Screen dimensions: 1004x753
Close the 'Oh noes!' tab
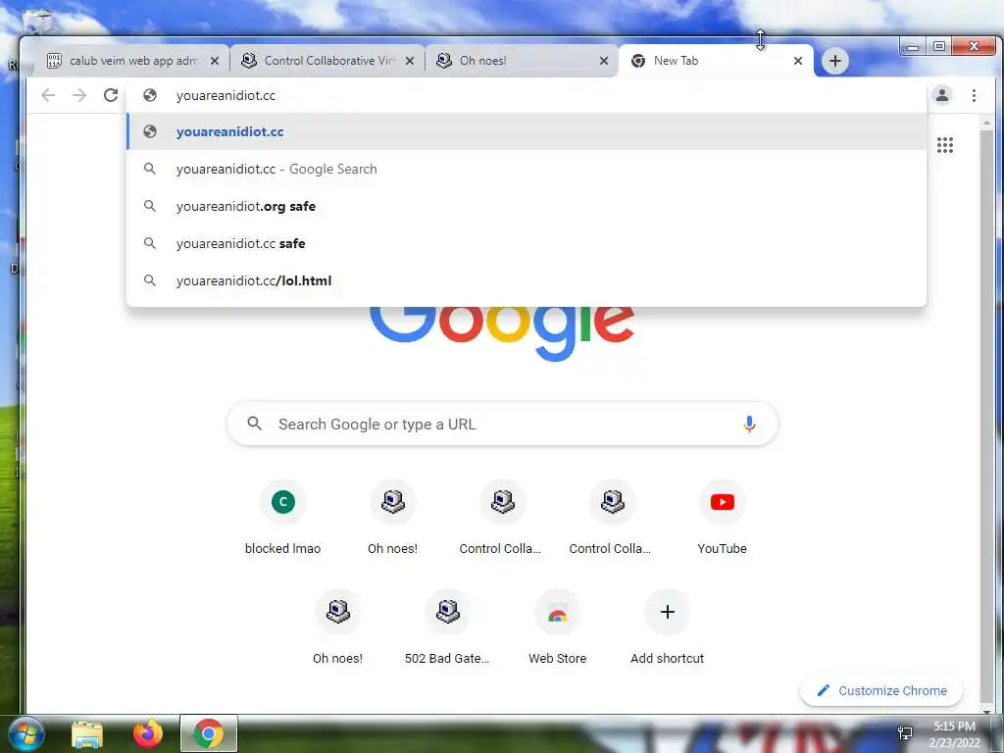[x=604, y=61]
